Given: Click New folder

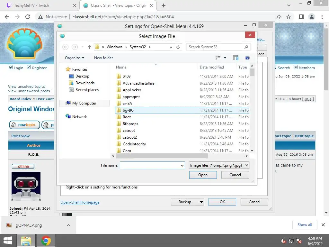Looking at the screenshot, I should tap(103, 58).
